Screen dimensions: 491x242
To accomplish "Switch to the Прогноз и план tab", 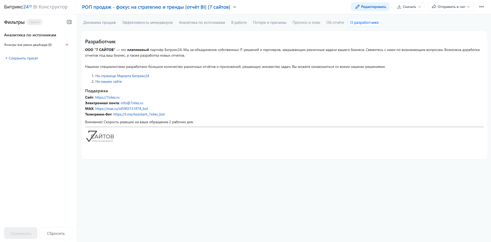I will [306, 23].
